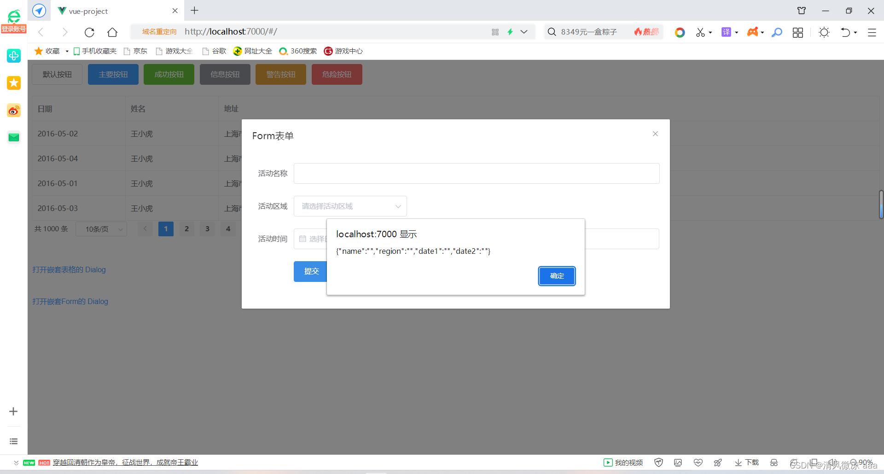
Task: Click the 默认按钮 button
Action: point(57,74)
